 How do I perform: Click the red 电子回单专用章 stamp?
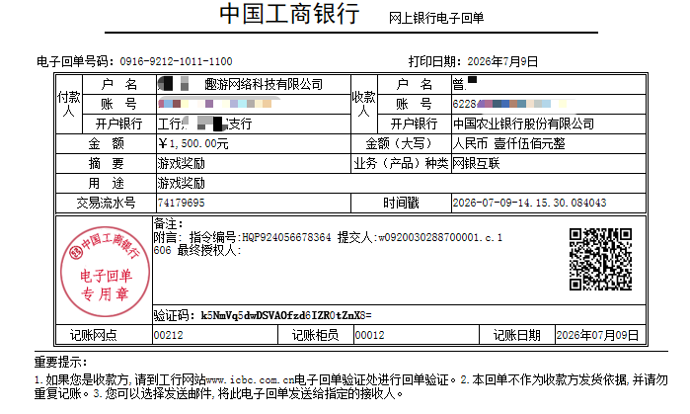tap(105, 272)
